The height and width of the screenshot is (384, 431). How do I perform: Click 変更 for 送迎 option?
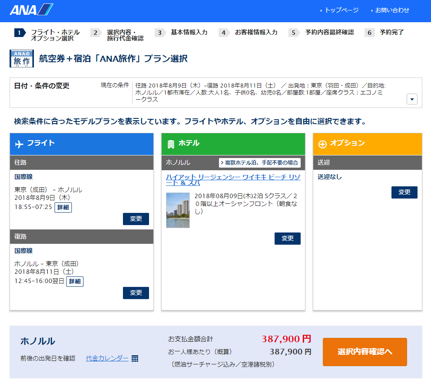coord(404,192)
